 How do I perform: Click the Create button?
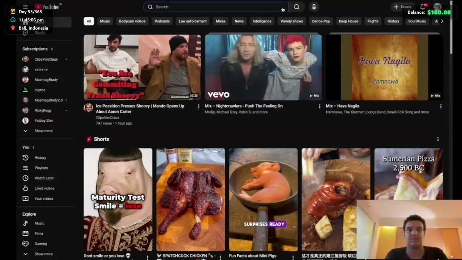pyautogui.click(x=402, y=7)
